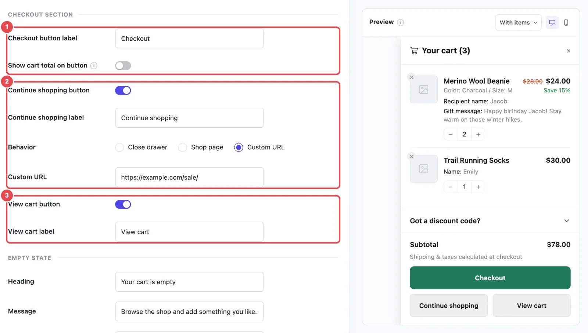Click Merino Wool Beanie quantity value 2

tap(465, 135)
